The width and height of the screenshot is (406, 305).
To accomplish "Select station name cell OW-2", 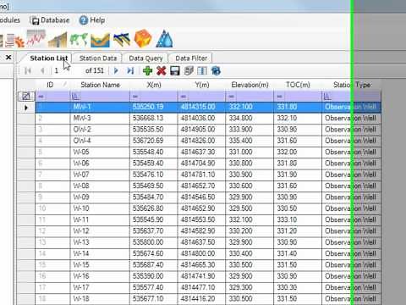I will click(x=100, y=130).
